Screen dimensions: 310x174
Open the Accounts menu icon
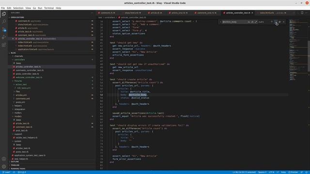point(4,159)
